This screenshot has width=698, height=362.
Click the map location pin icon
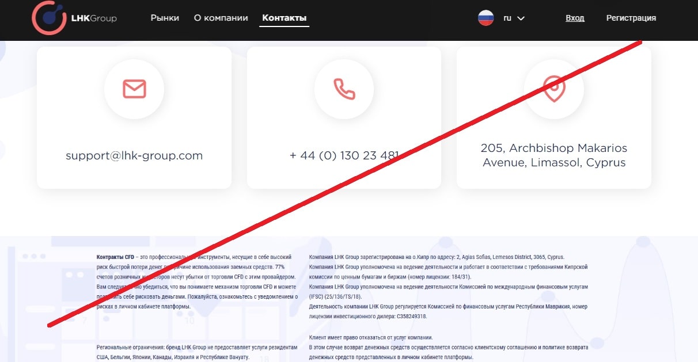point(554,89)
